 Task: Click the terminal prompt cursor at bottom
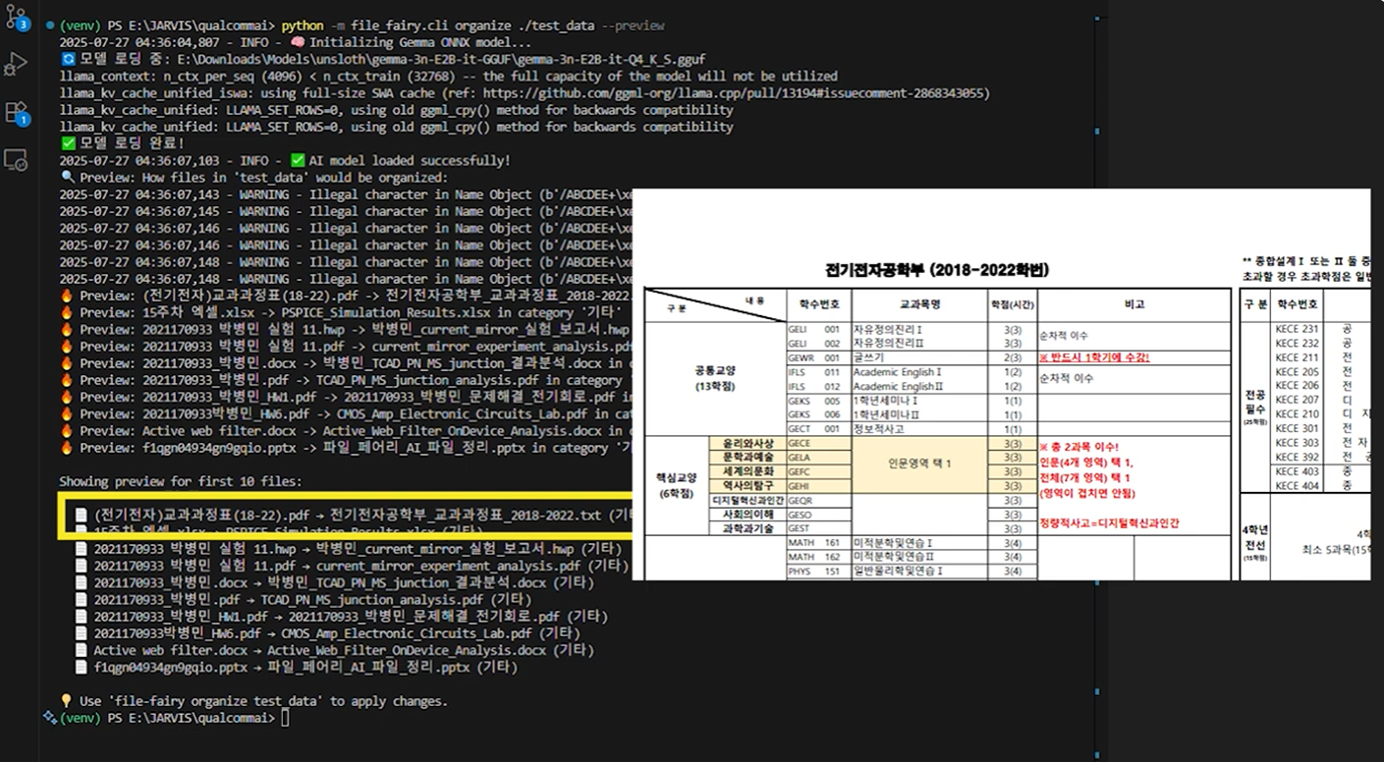click(285, 719)
